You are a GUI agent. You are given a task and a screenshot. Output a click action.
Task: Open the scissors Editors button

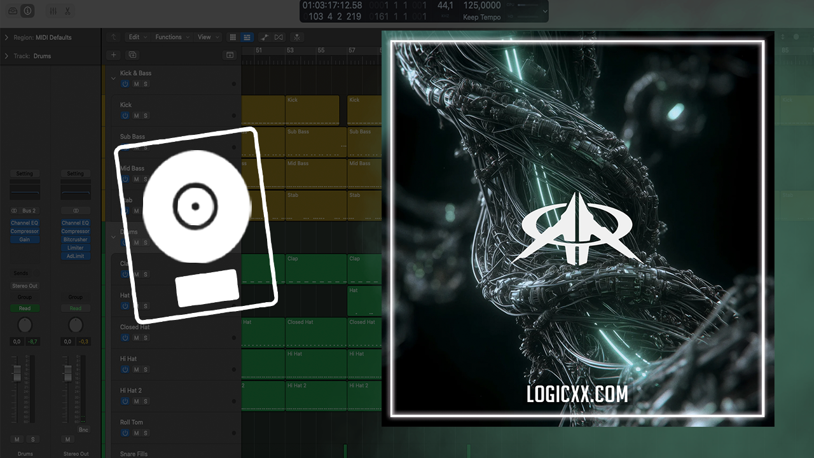coord(67,11)
